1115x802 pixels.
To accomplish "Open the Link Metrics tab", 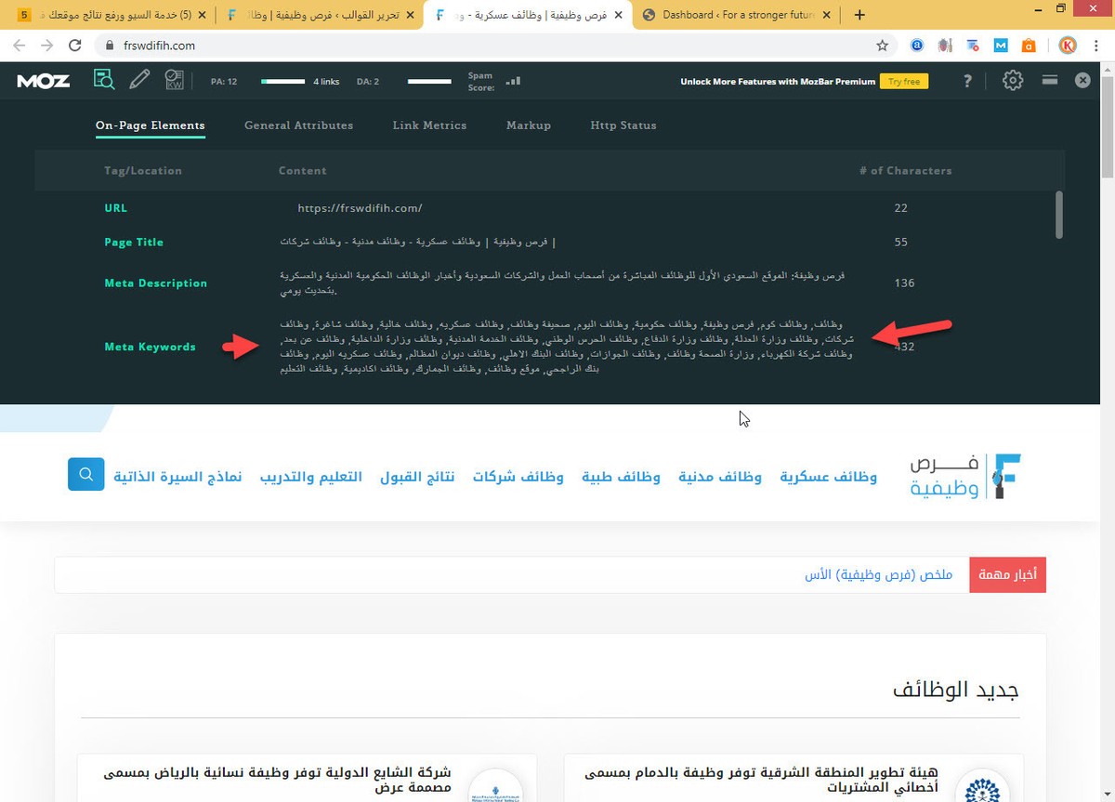I will 429,125.
